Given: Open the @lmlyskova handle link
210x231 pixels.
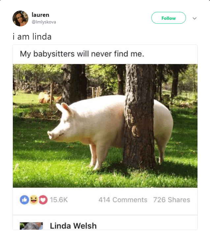Looking at the screenshot, I should (x=44, y=22).
